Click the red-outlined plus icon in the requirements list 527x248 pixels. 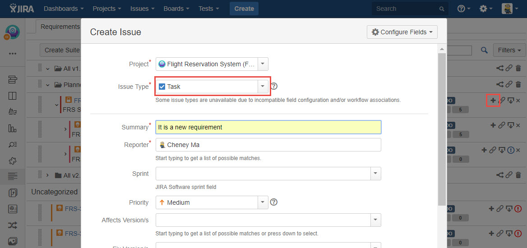point(493,100)
